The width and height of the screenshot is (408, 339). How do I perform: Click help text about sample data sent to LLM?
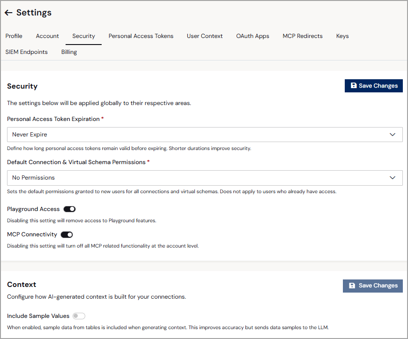[168, 328]
